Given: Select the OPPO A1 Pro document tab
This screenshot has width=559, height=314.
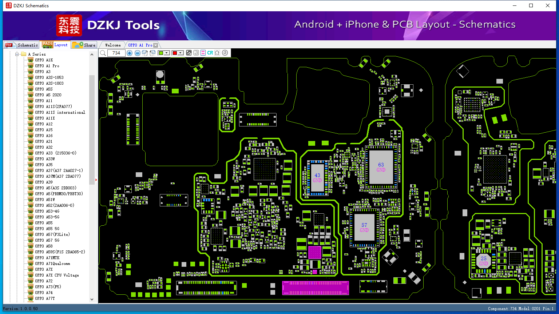Looking at the screenshot, I should [x=140, y=45].
